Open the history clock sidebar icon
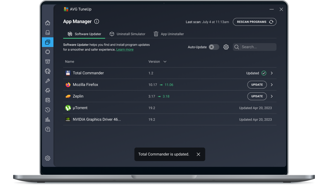This screenshot has width=328, height=185. pyautogui.click(x=48, y=110)
